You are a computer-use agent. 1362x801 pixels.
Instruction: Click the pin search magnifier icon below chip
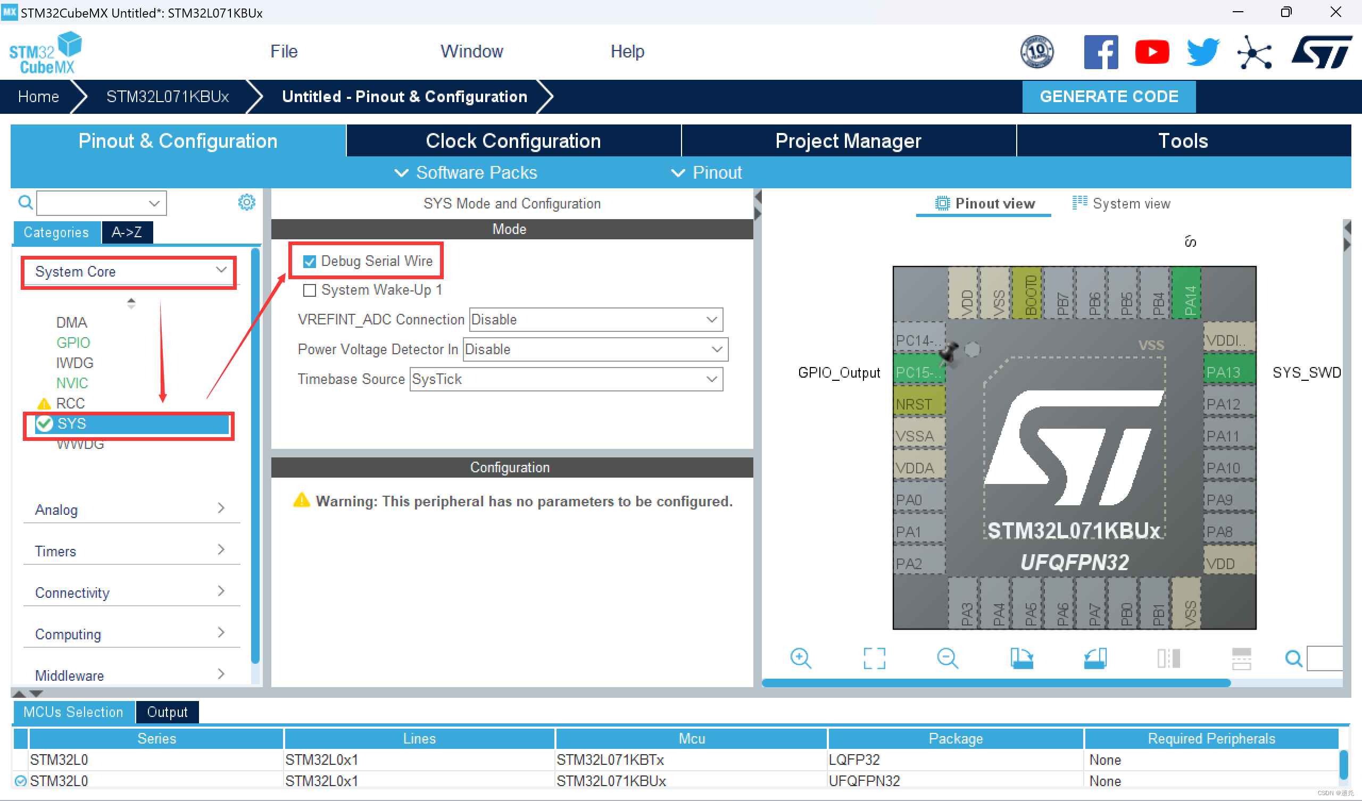(1293, 658)
